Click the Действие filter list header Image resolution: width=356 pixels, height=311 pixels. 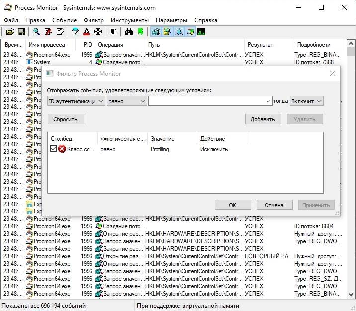pos(222,138)
